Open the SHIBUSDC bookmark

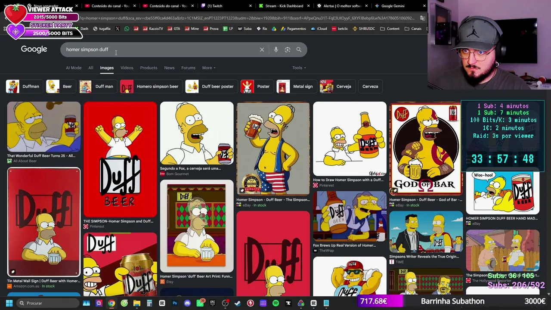click(x=364, y=29)
